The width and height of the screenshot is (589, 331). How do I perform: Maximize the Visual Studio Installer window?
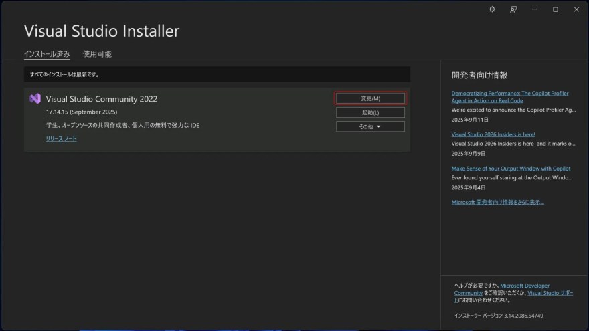555,9
